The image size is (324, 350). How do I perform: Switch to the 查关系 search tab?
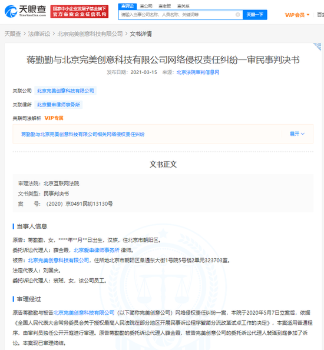coord(183,6)
